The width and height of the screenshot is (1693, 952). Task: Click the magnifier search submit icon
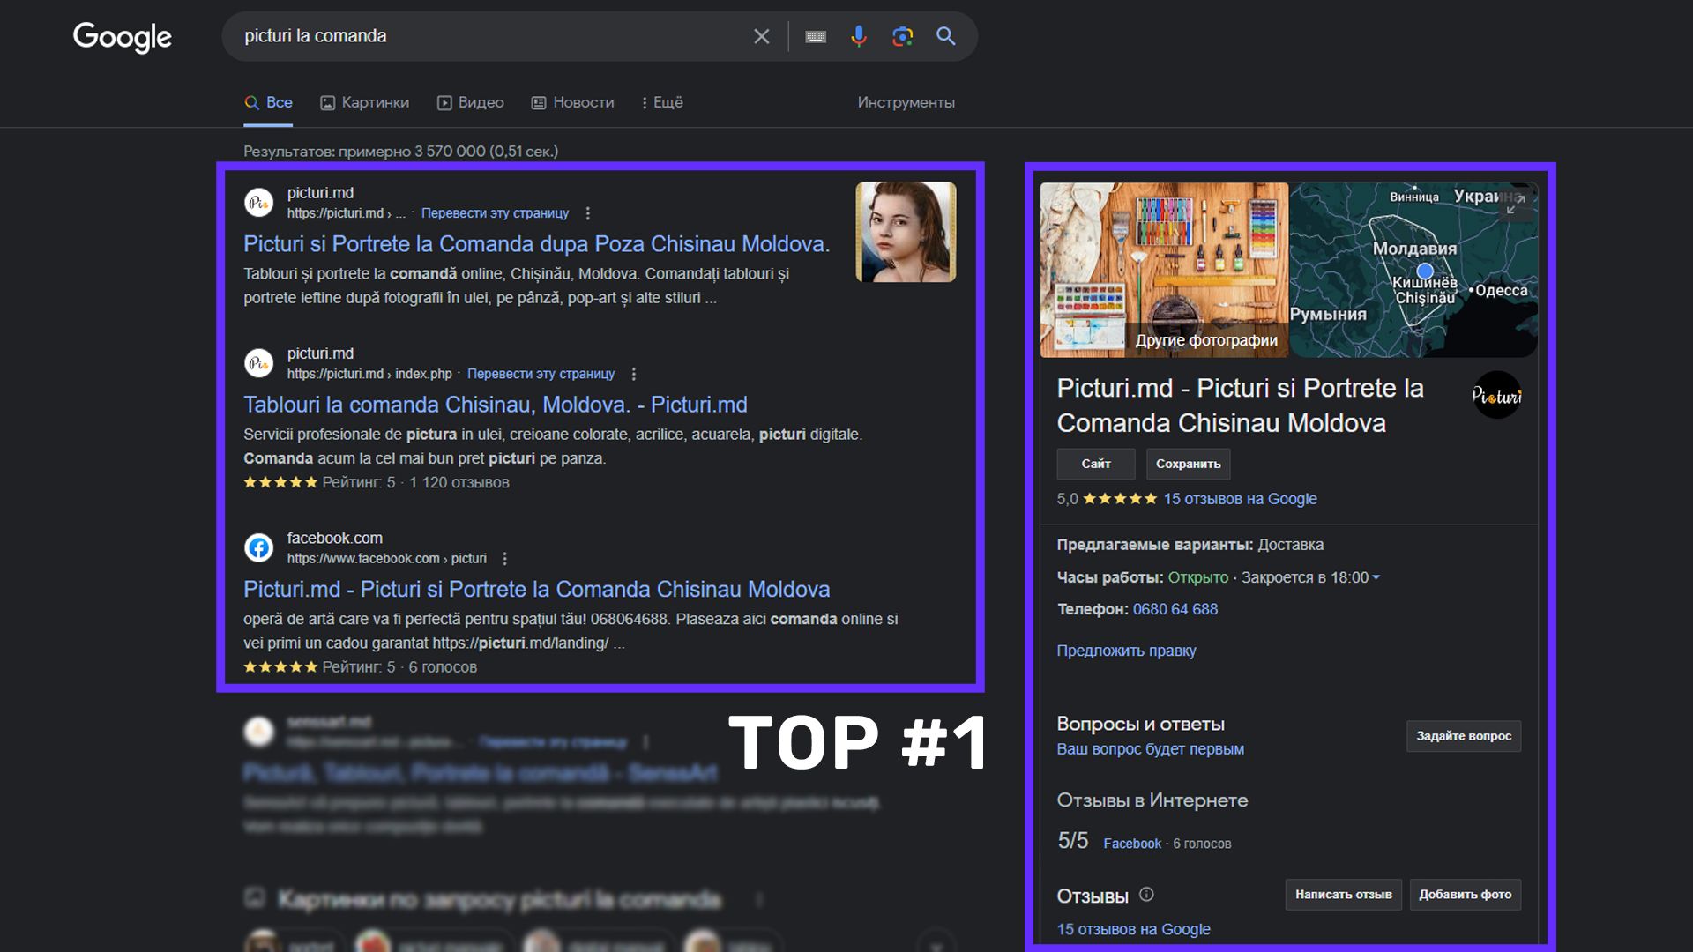tap(945, 36)
